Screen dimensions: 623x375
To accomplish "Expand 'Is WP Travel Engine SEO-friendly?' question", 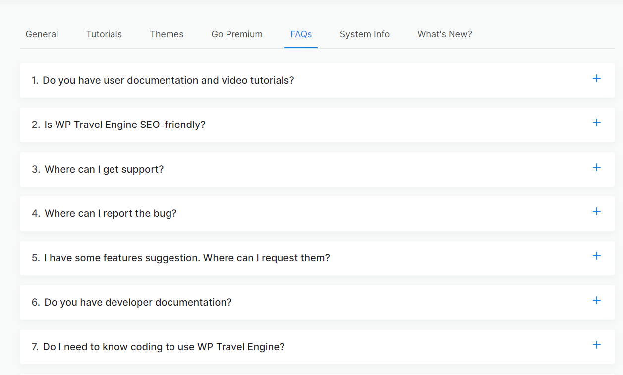I will [x=317, y=125].
